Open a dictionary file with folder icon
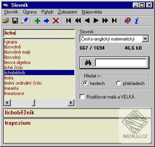155x147 pixels. 6,21
